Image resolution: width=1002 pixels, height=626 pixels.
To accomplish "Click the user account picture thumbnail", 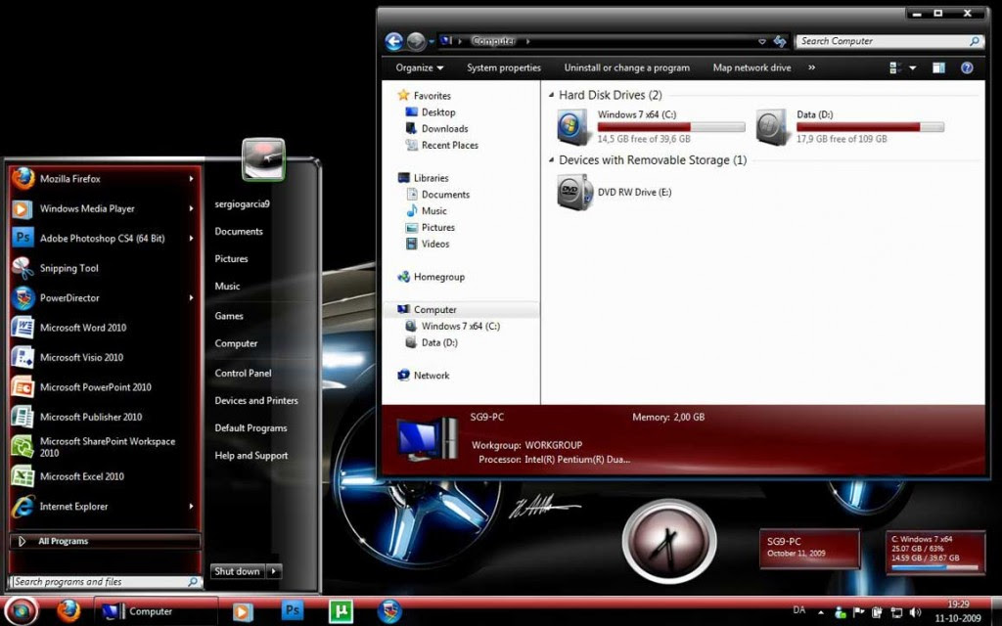I will [263, 159].
